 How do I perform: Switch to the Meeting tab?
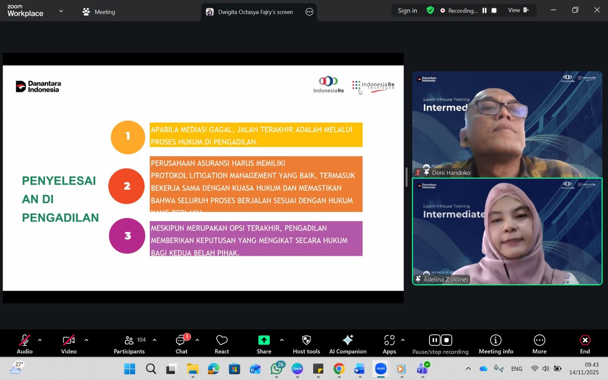tap(99, 12)
